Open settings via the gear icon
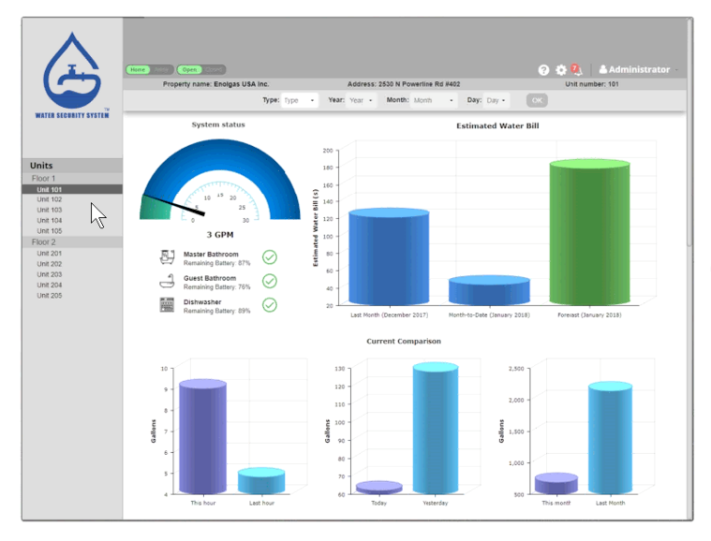This screenshot has width=711, height=541. [561, 70]
